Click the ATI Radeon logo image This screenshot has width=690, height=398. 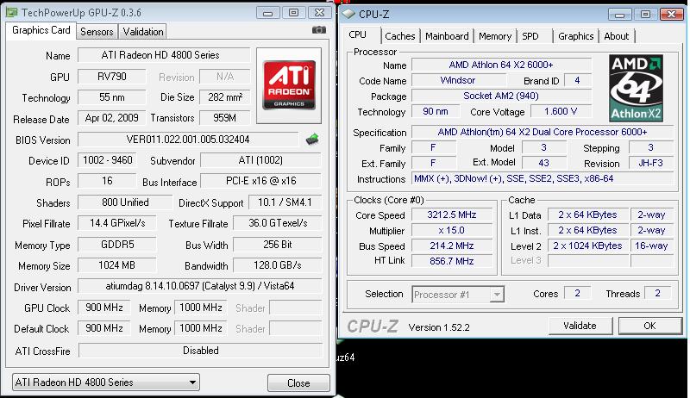[x=289, y=85]
